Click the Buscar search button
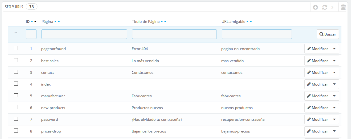This screenshot has width=351, height=139. pyautogui.click(x=328, y=34)
